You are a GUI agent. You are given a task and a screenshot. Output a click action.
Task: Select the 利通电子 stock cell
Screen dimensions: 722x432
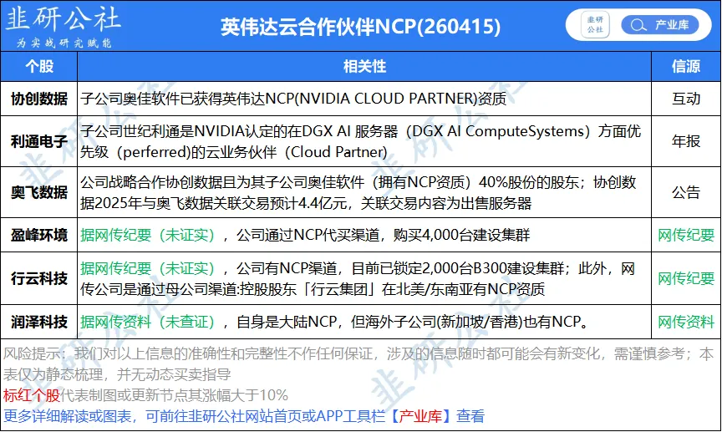[x=39, y=141]
